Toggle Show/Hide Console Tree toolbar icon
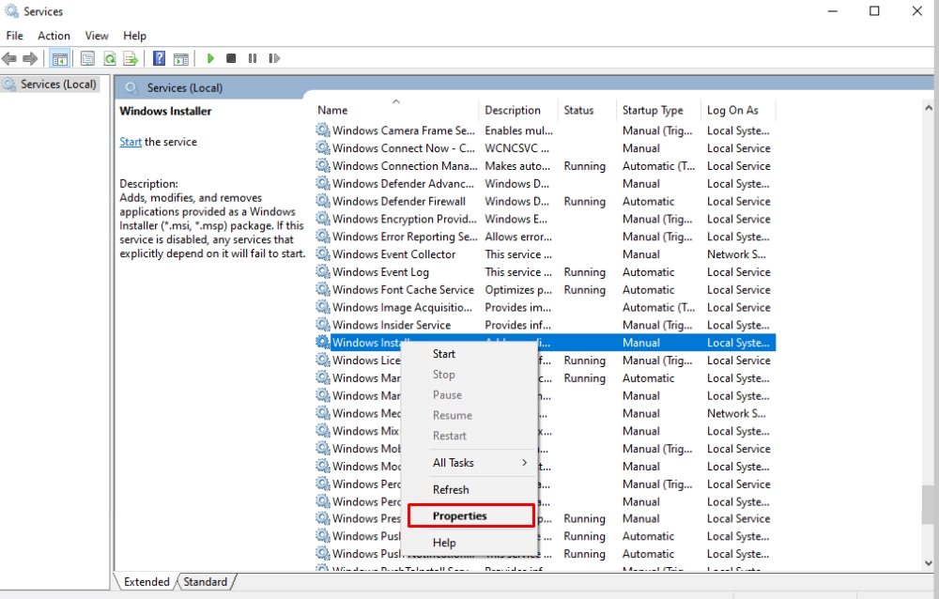939x599 pixels. tap(60, 58)
